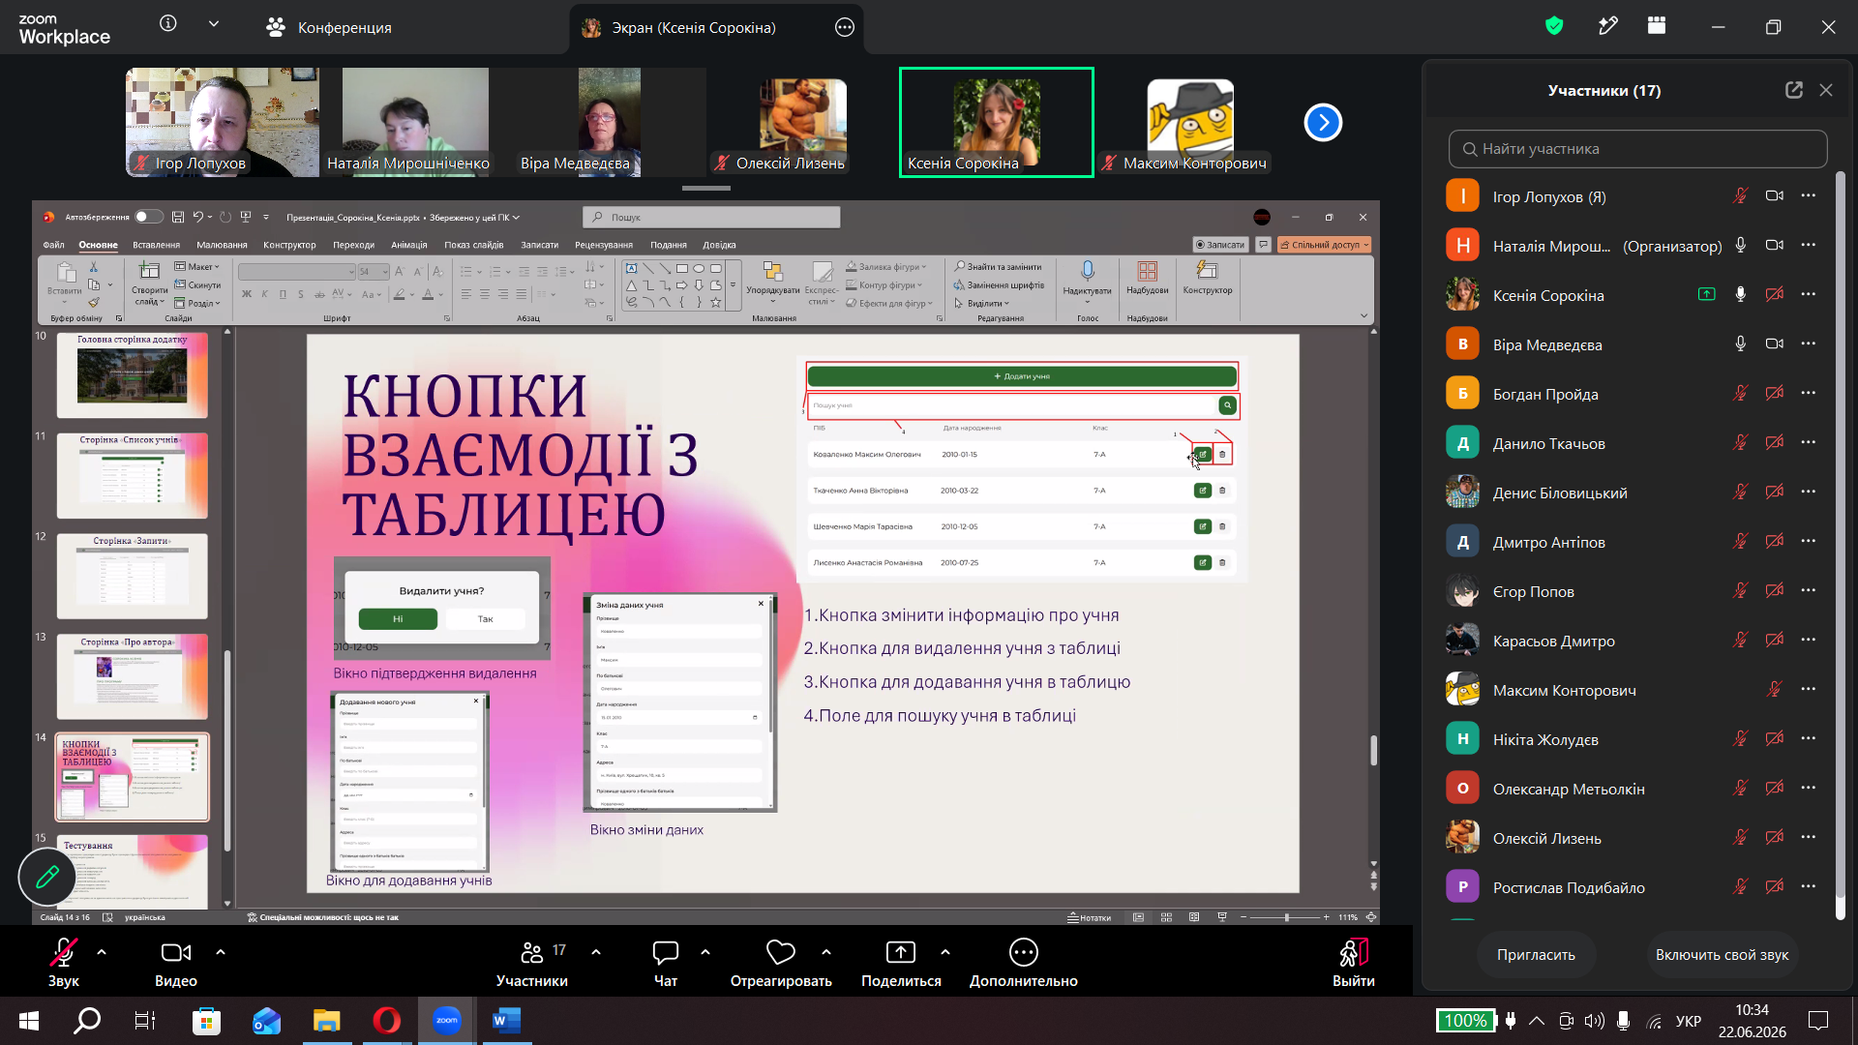The height and width of the screenshot is (1045, 1858).
Task: Click the Paste clipboard icon
Action: (66, 272)
